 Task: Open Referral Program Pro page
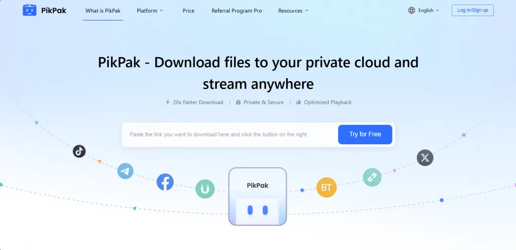(237, 11)
